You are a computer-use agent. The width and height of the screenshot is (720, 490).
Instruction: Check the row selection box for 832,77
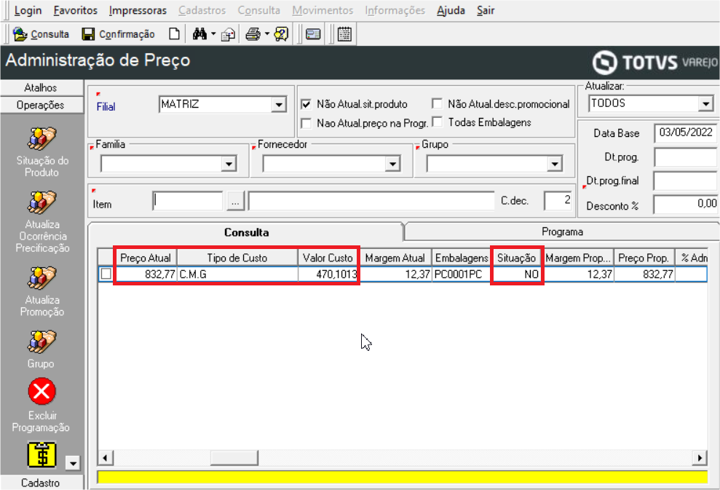106,274
